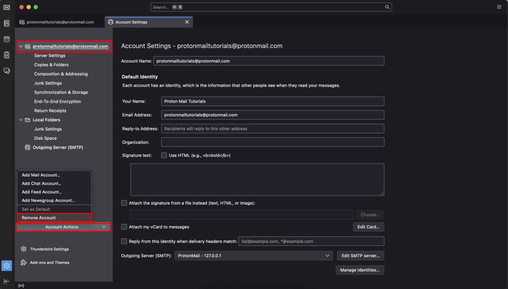Image resolution: width=508 pixels, height=289 pixels.
Task: Click the Email Address input field
Action: 272,115
